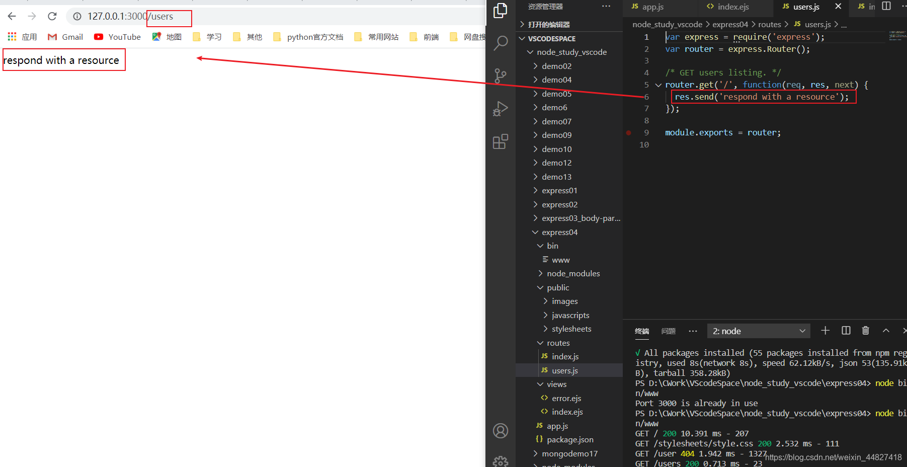Expand the images folder
The image size is (907, 467).
[569, 301]
